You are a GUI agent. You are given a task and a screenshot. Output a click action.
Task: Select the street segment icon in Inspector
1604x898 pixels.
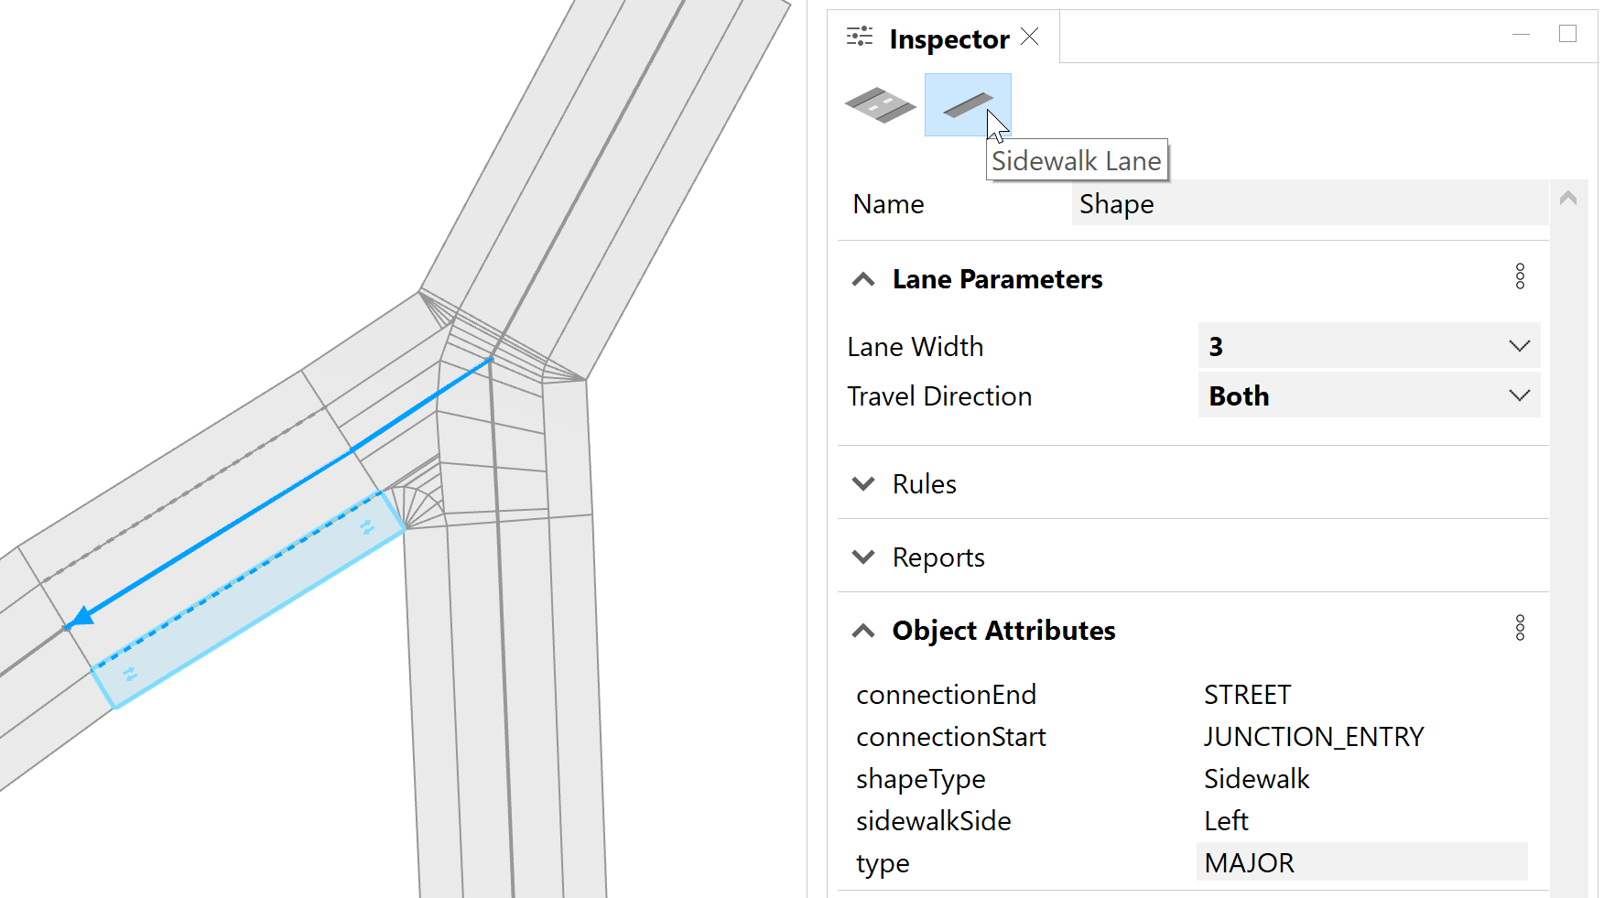coord(879,105)
